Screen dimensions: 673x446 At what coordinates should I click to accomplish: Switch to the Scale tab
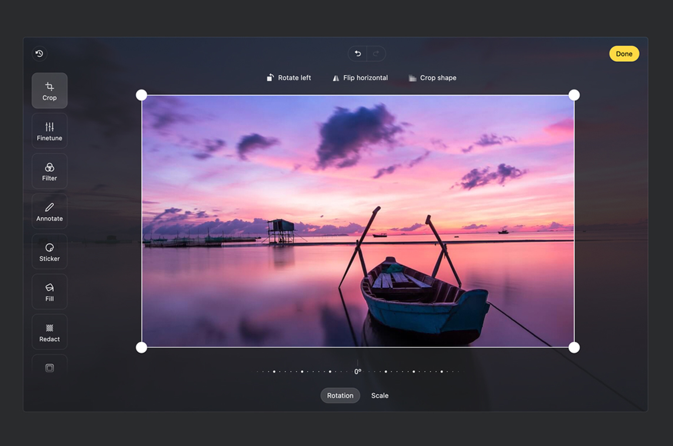379,395
